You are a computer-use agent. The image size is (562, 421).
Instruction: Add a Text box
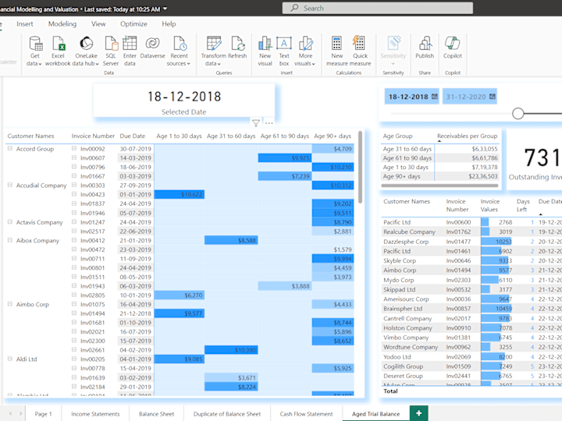point(284,51)
